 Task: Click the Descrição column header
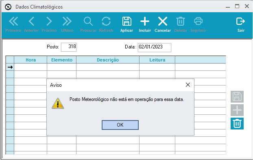pos(108,60)
